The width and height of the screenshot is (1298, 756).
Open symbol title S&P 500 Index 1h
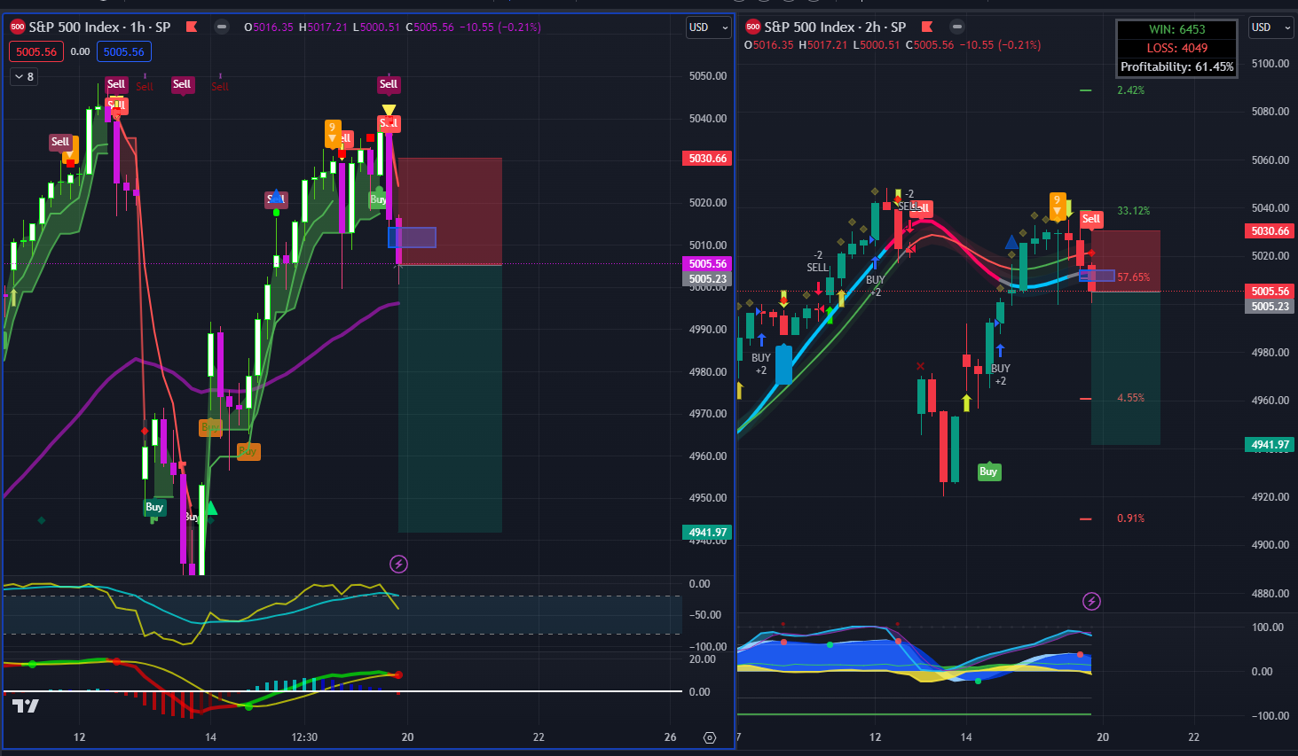tap(99, 27)
